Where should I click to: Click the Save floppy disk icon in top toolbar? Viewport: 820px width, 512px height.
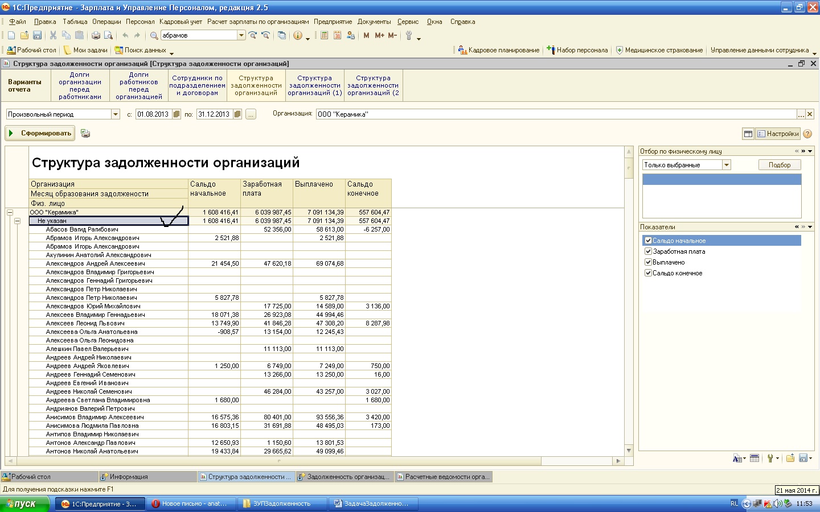coord(37,35)
